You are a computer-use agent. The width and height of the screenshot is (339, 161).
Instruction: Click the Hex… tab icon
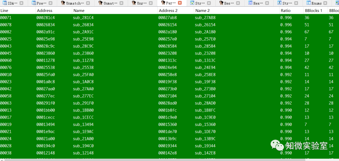click(250, 3)
